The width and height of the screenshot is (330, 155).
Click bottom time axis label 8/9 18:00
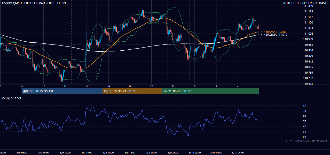(x=130, y=153)
